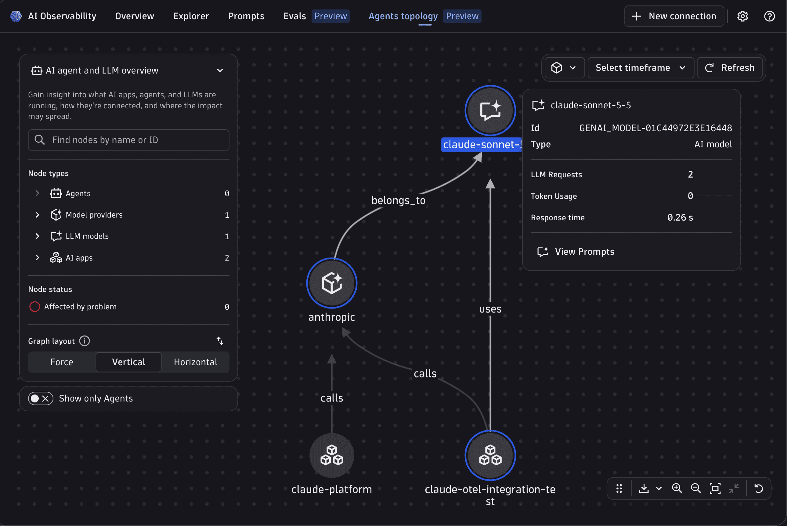Toggle Show only Agents switch
This screenshot has width=787, height=526.
[41, 398]
